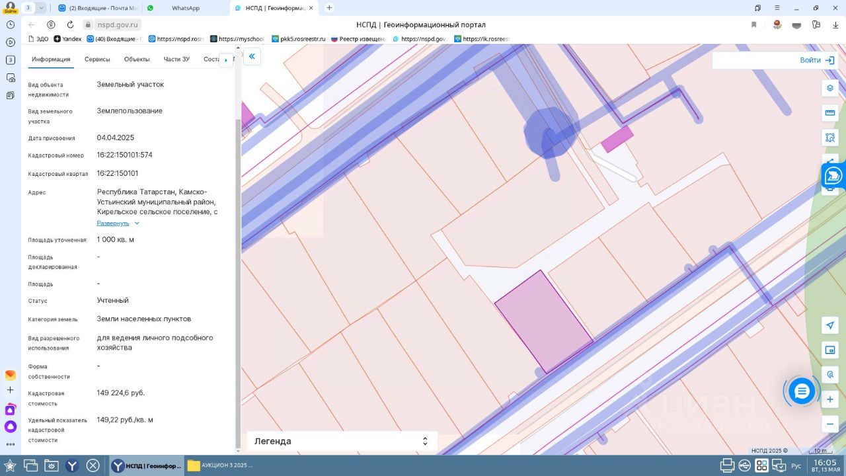Click the Войти profile button top-left
Screen dimensions: 846x476
click(x=11, y=8)
